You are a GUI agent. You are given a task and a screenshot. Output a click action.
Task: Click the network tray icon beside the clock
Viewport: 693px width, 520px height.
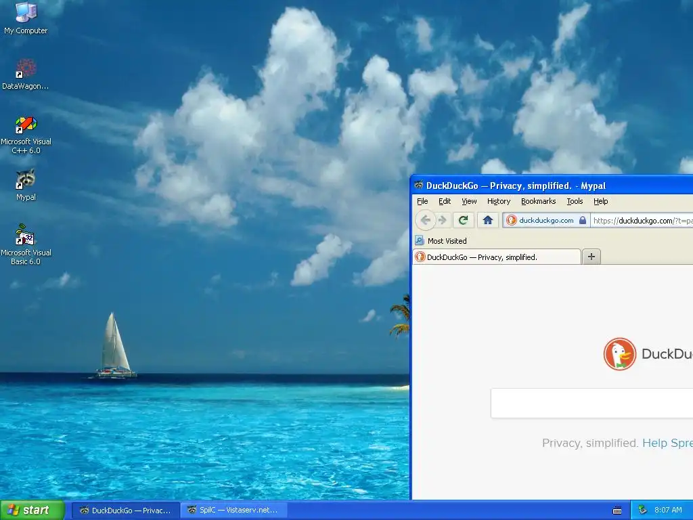coord(643,510)
